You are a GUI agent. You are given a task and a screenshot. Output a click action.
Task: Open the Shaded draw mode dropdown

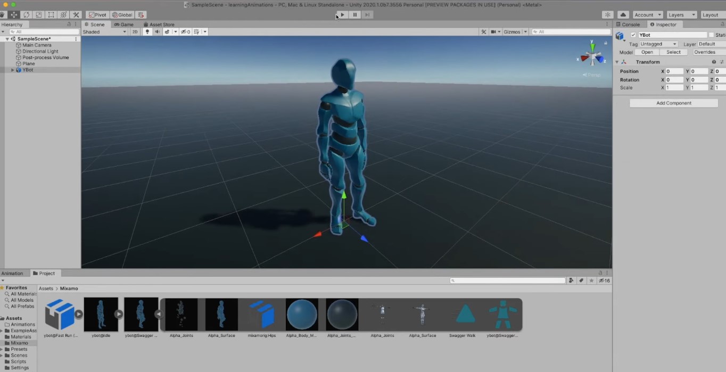click(x=104, y=31)
